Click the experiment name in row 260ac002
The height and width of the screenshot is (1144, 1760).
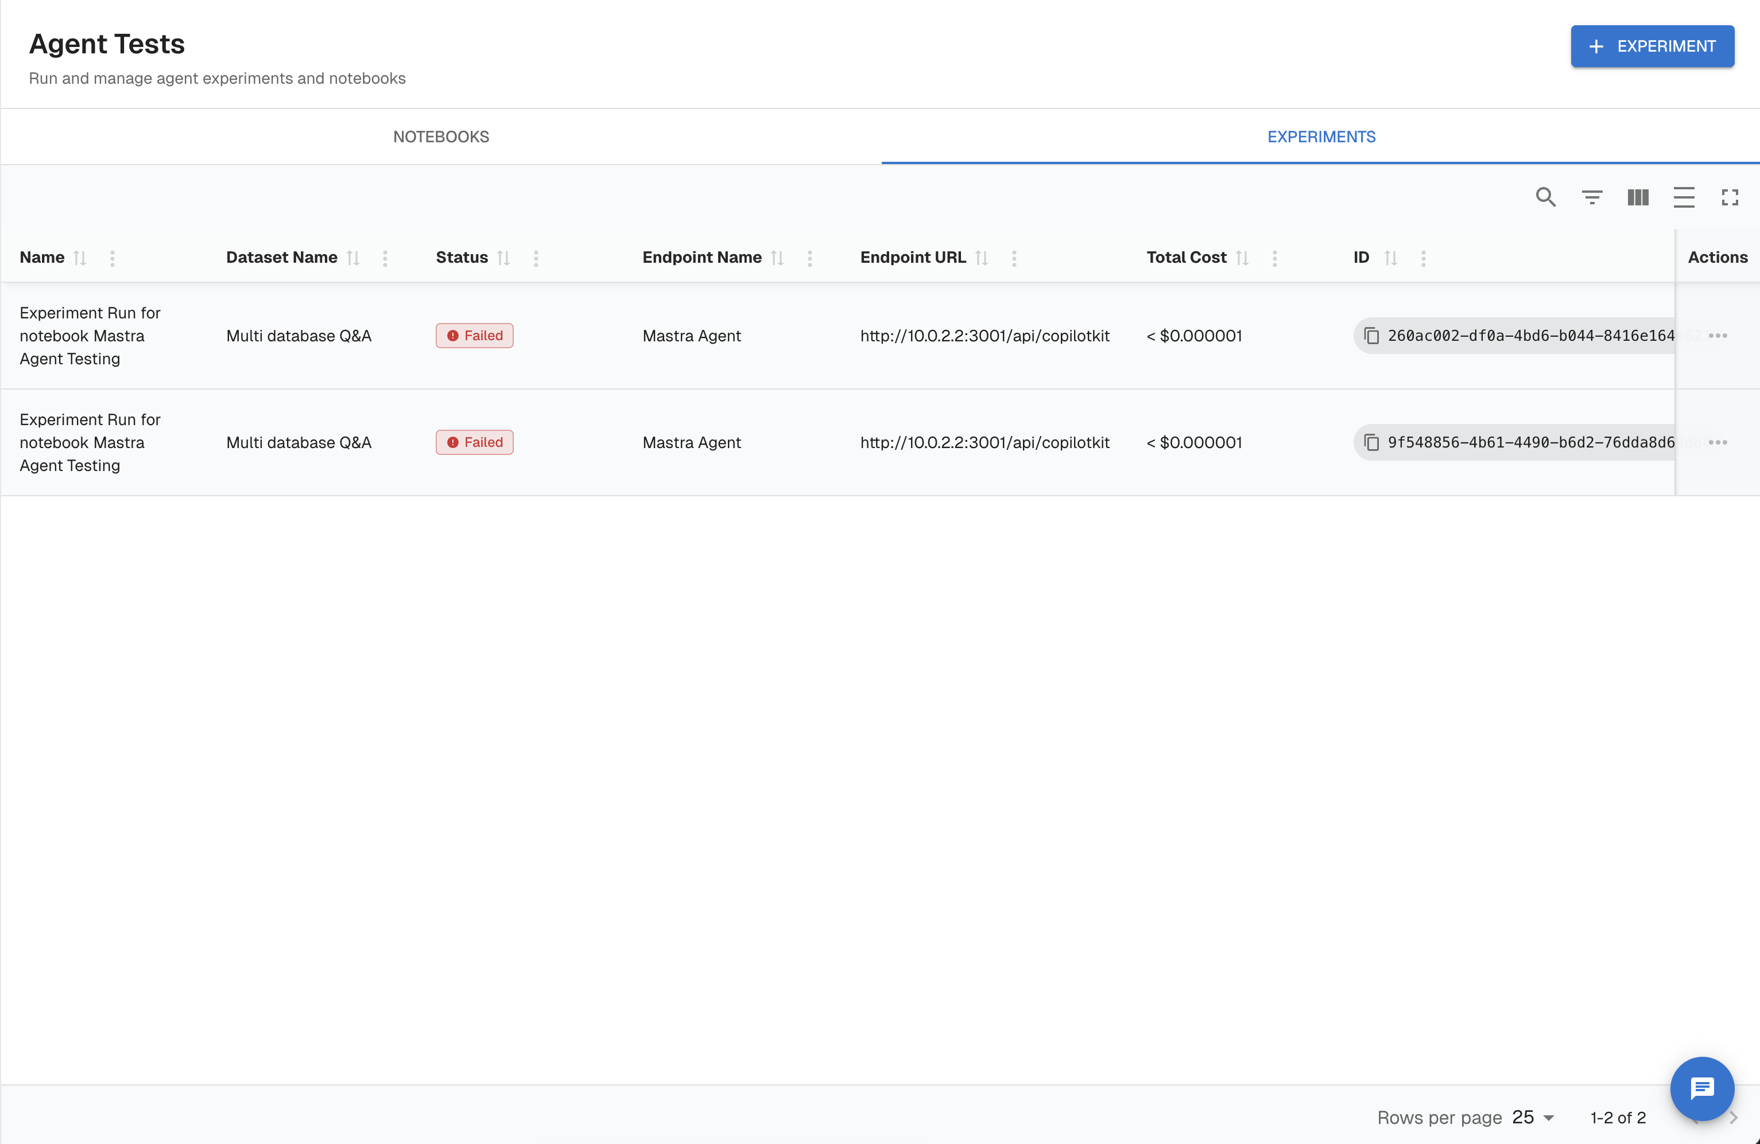(90, 336)
